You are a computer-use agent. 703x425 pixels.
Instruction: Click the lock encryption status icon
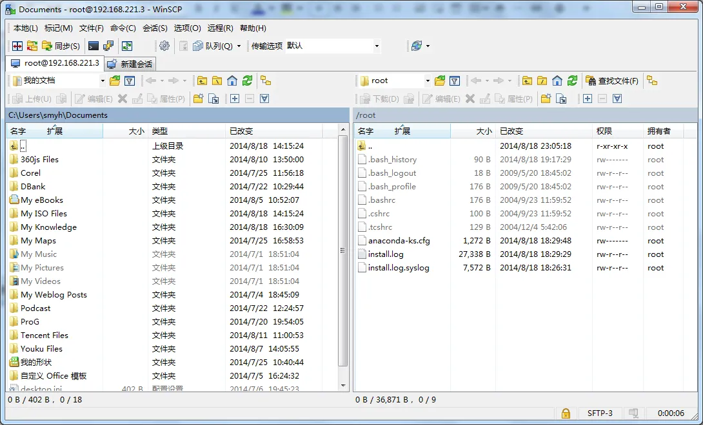[x=566, y=413]
